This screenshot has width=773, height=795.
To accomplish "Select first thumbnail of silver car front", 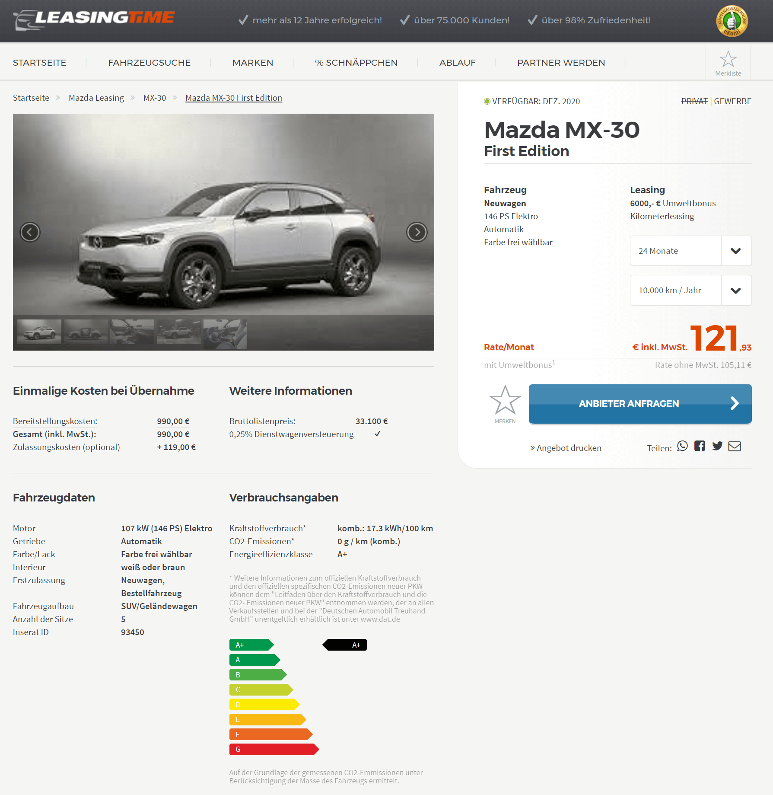I will click(39, 332).
